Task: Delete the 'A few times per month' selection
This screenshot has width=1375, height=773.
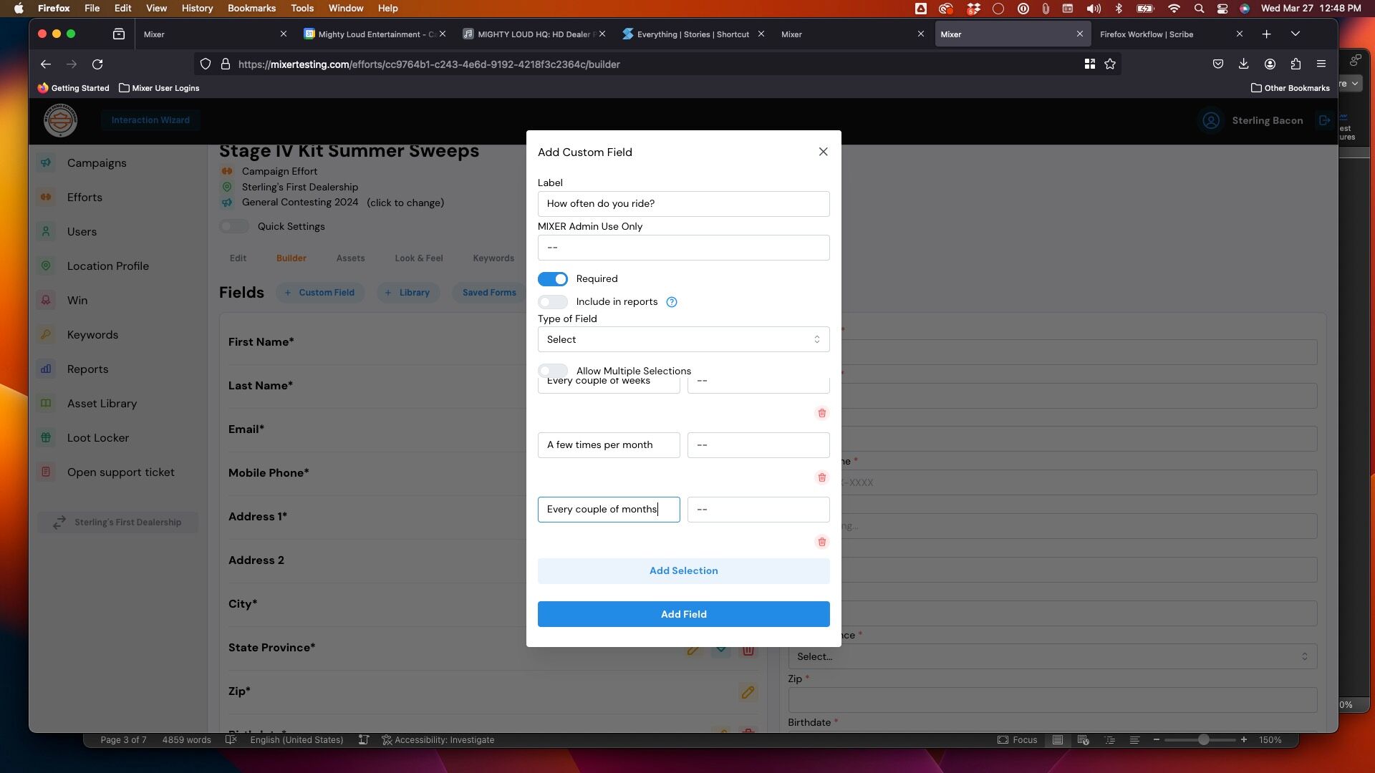Action: 821,477
